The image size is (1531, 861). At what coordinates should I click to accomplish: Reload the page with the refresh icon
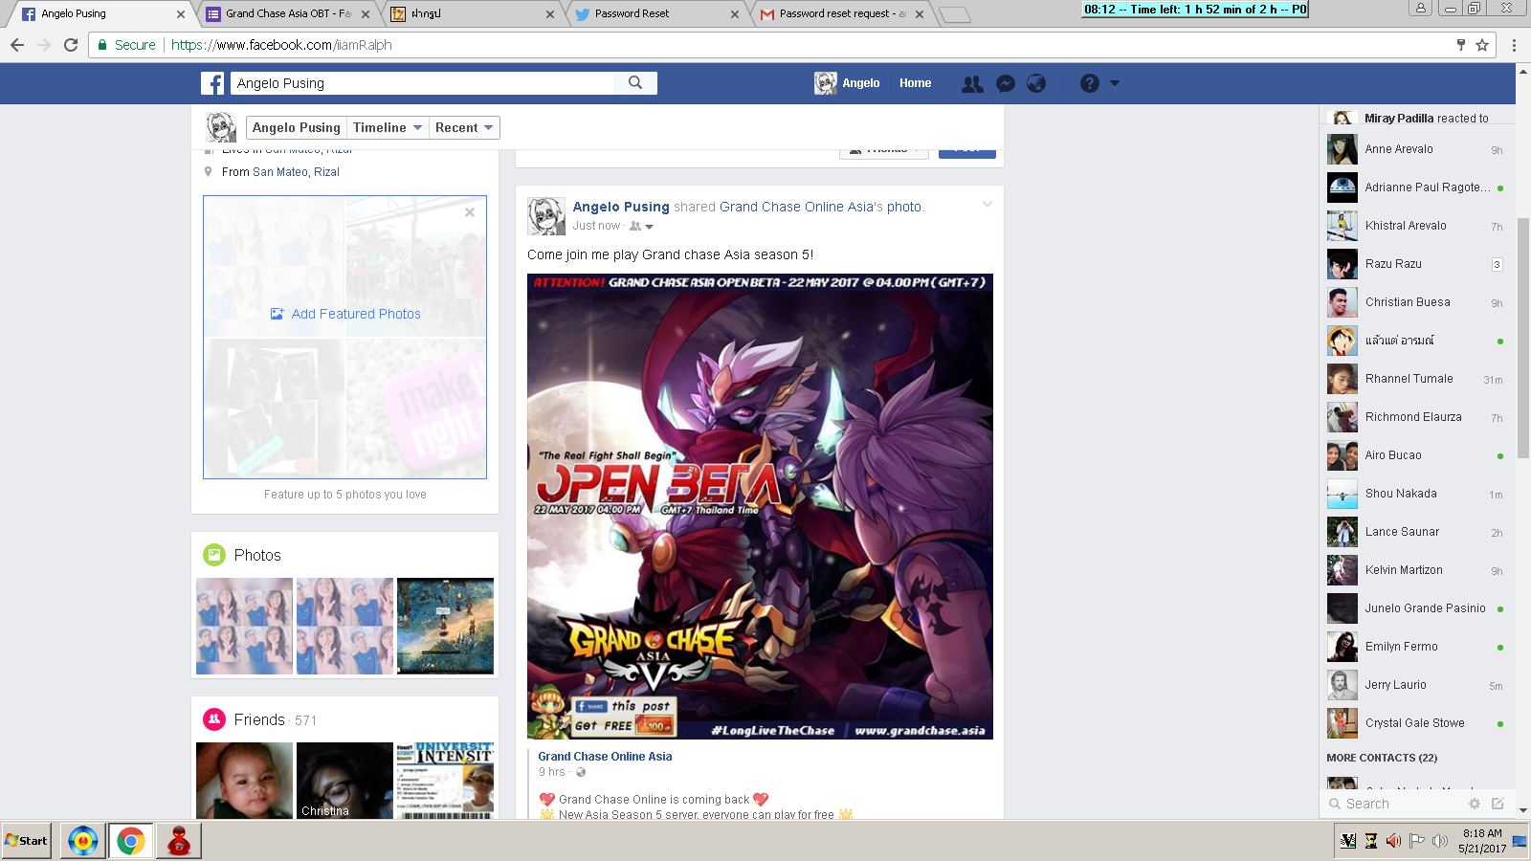(x=71, y=45)
